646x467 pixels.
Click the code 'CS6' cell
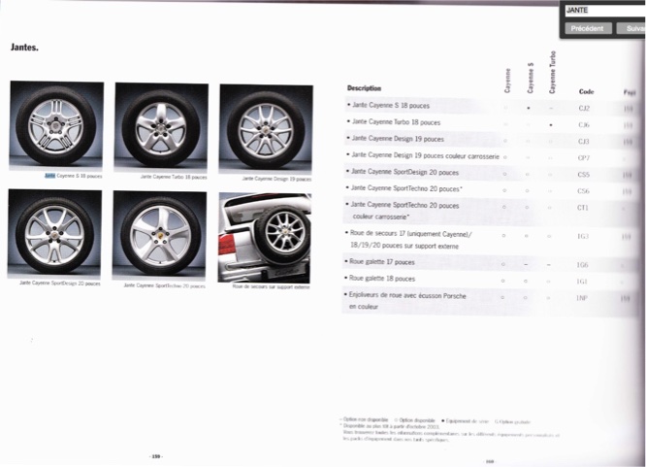coord(583,191)
